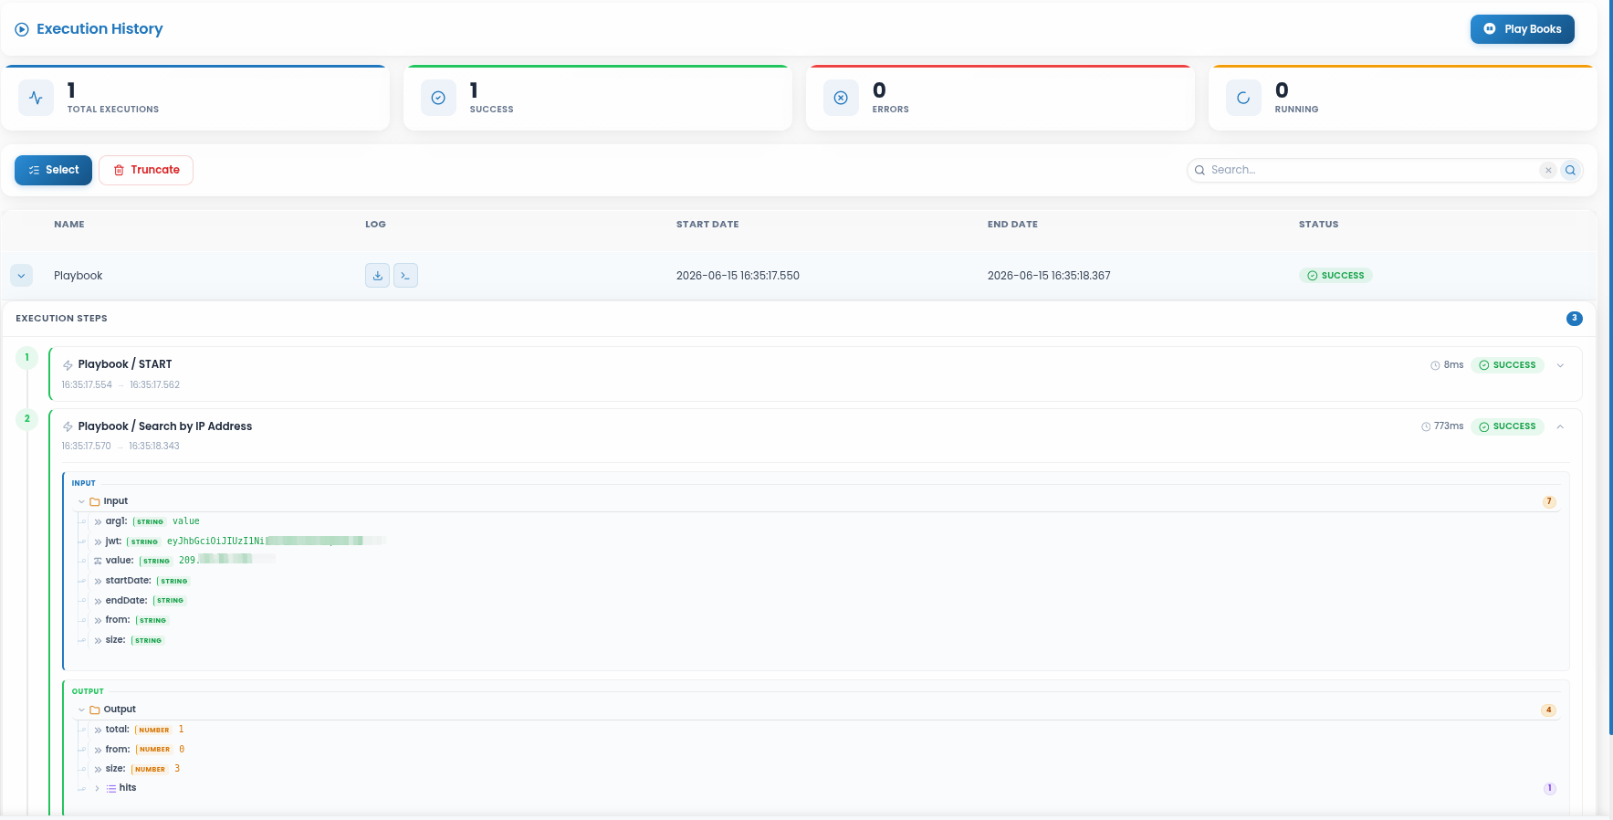The image size is (1613, 820).
Task: Clear the search box with the X icon
Action: [x=1548, y=170]
